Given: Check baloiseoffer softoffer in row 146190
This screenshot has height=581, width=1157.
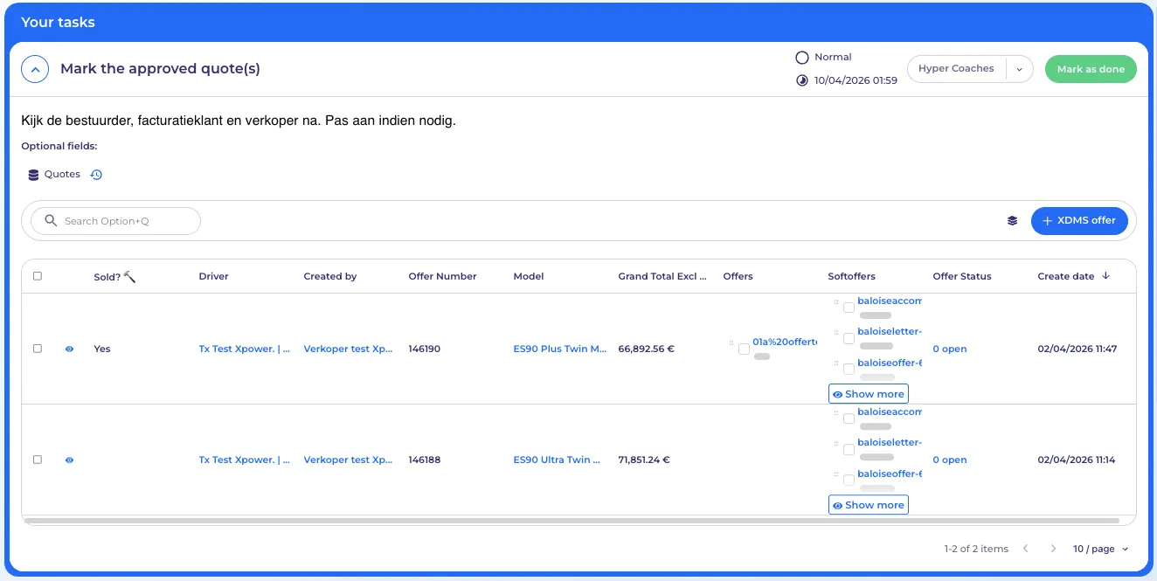Looking at the screenshot, I should click(x=849, y=370).
